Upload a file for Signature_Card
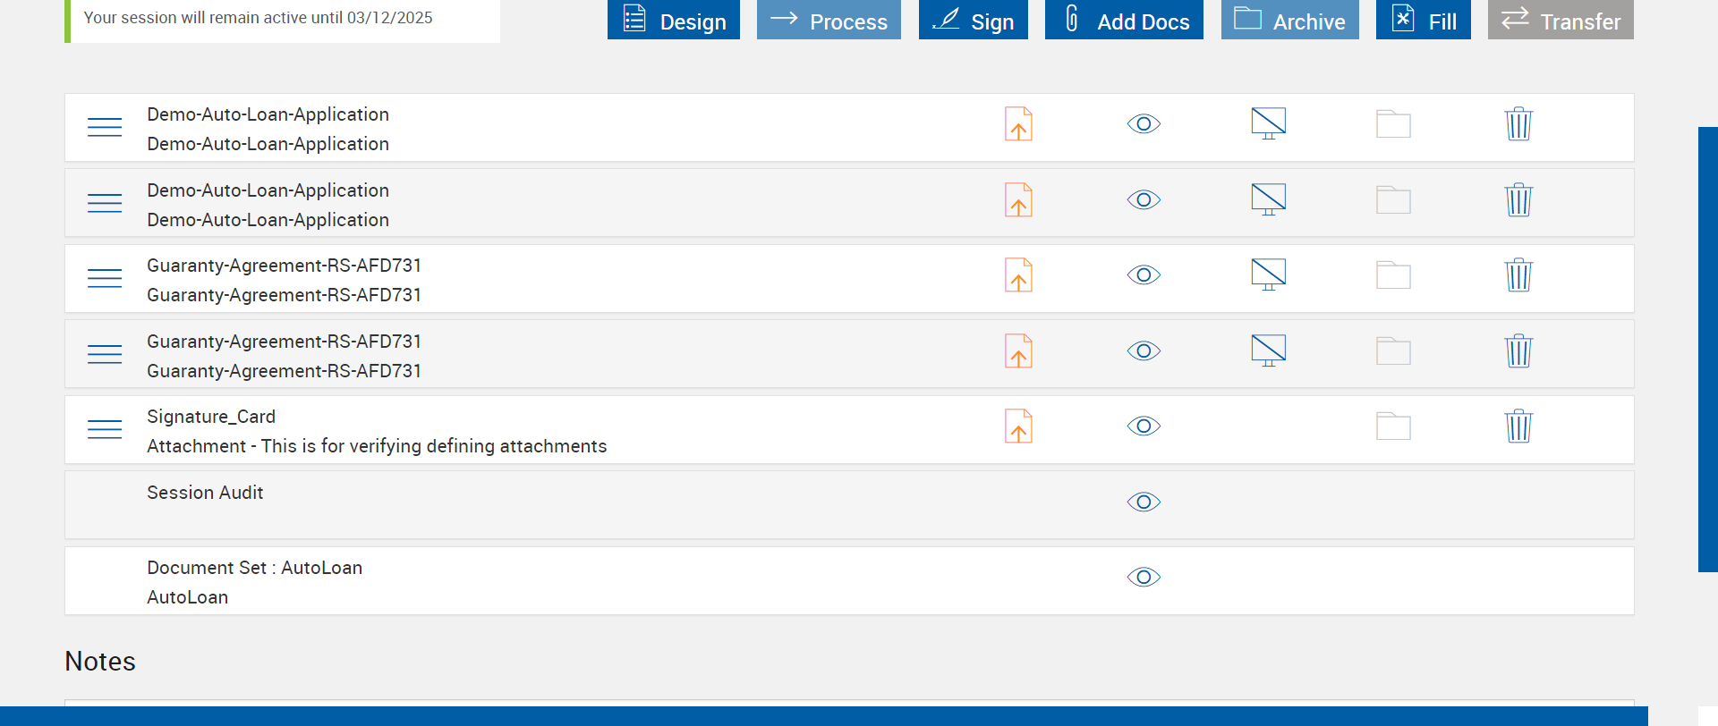Image resolution: width=1718 pixels, height=726 pixels. pos(1018,426)
